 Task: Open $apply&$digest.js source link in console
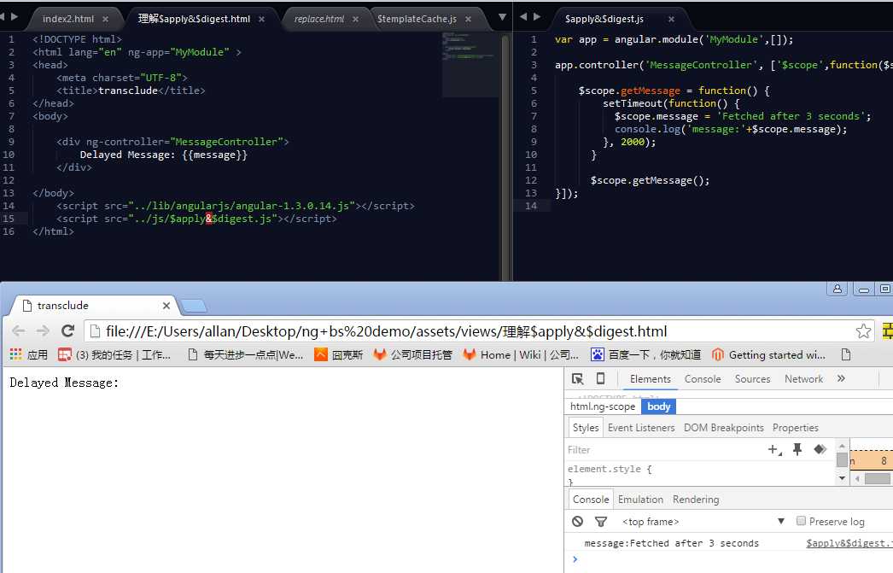coord(849,543)
